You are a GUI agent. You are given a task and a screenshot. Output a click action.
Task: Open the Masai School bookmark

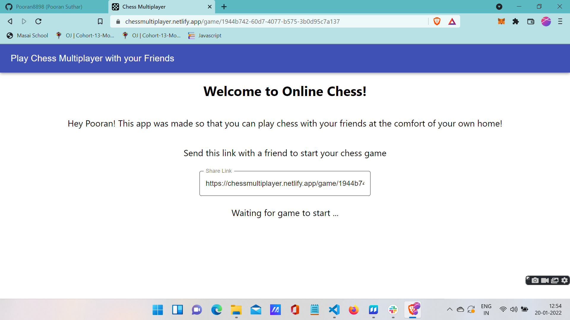(27, 36)
